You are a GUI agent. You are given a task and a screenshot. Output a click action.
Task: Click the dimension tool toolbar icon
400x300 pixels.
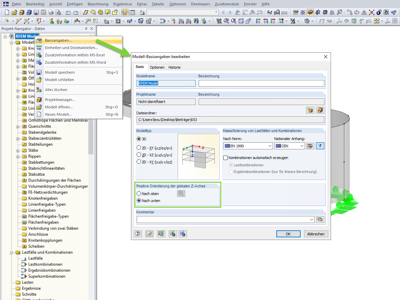(77, 21)
